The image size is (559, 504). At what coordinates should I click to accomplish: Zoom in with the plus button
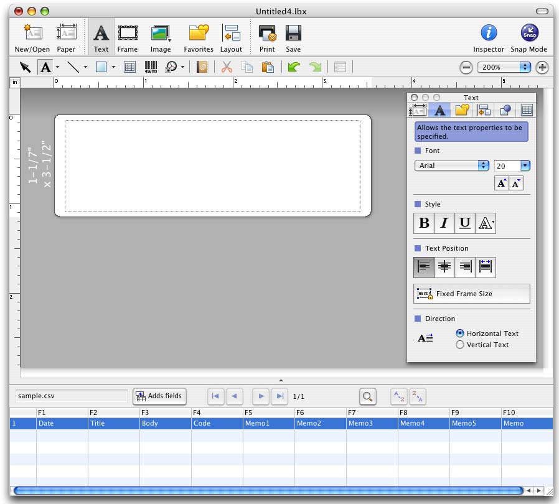pos(542,67)
